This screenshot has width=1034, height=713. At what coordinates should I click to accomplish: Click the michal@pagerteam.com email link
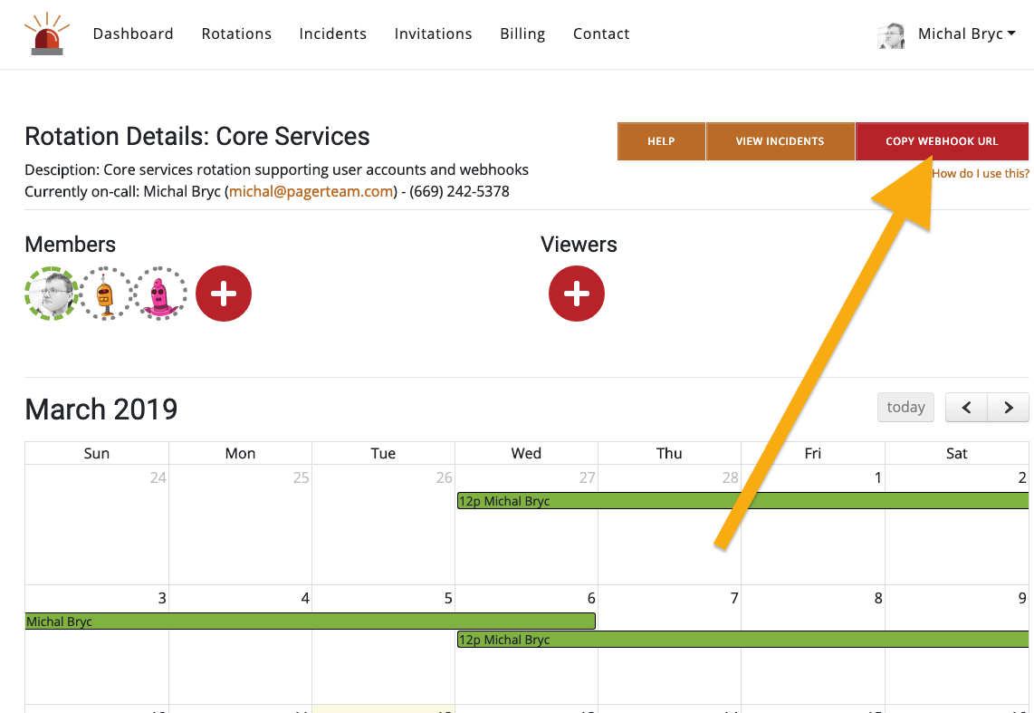311,192
